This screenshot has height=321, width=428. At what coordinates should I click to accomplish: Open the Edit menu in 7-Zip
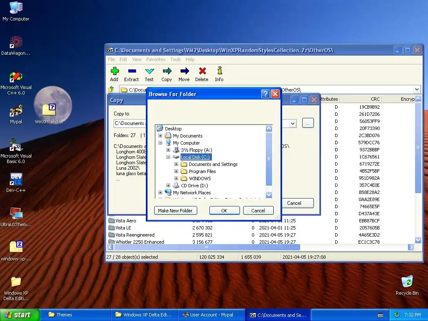point(123,59)
